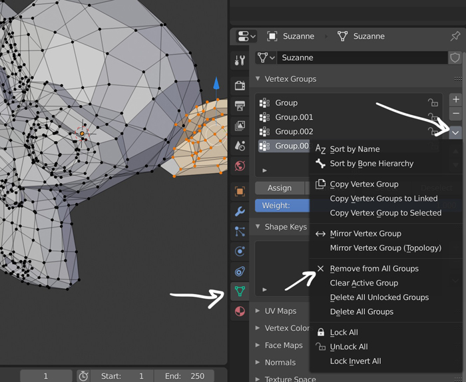The image size is (466, 382).
Task: Choose Lock All
Action: [x=385, y=332]
